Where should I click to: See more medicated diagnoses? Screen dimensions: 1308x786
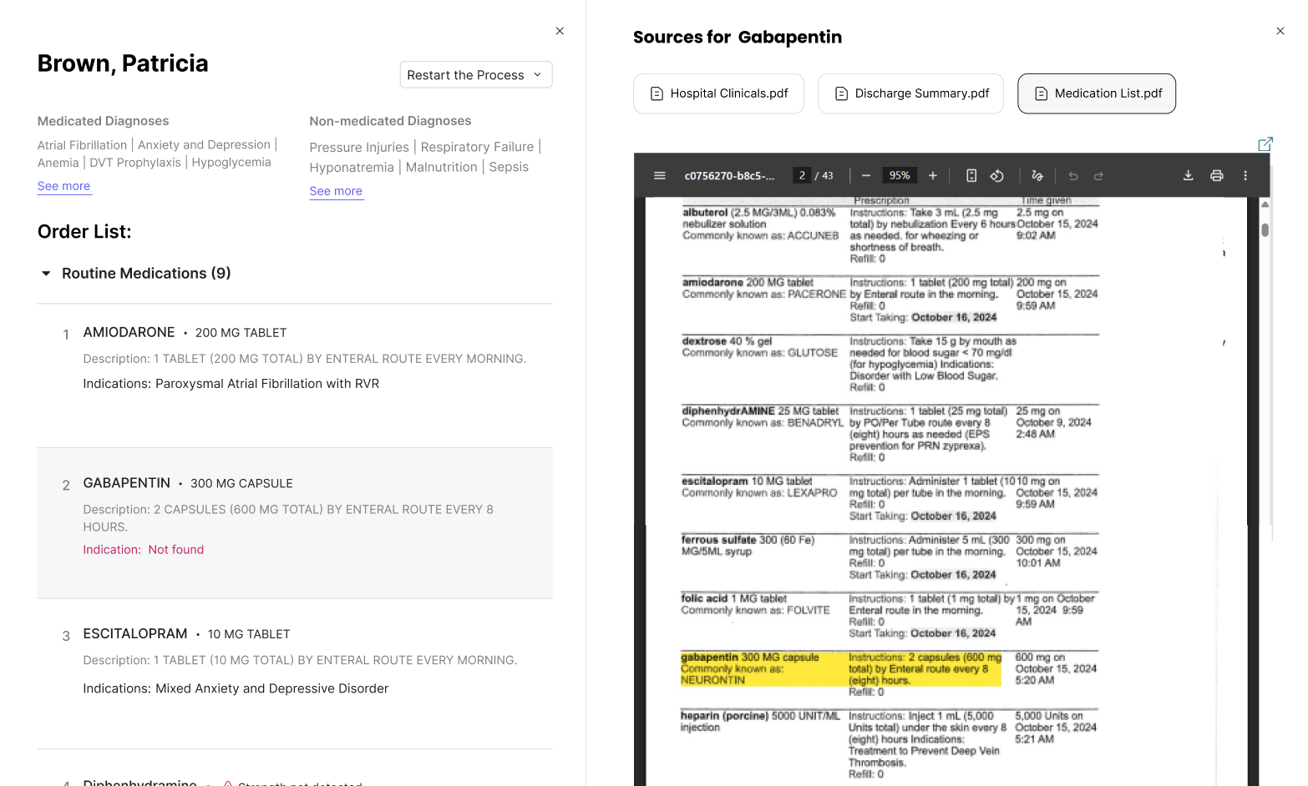(x=64, y=186)
